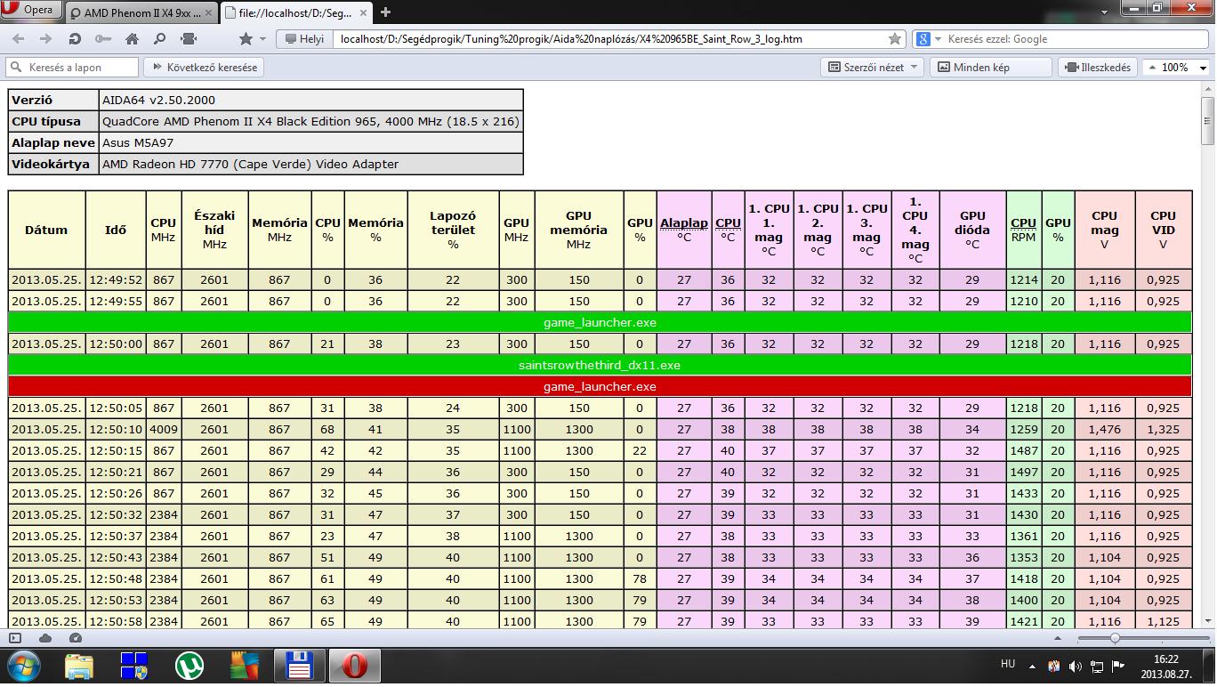Click the saintsrowthethird_dx11.exe green row
Viewport: 1217px width, 687px height.
coord(600,365)
